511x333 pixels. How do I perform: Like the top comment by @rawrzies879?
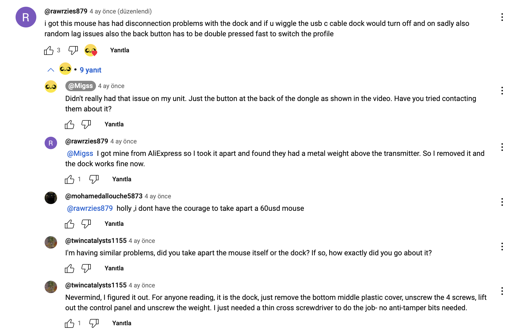pyautogui.click(x=49, y=50)
